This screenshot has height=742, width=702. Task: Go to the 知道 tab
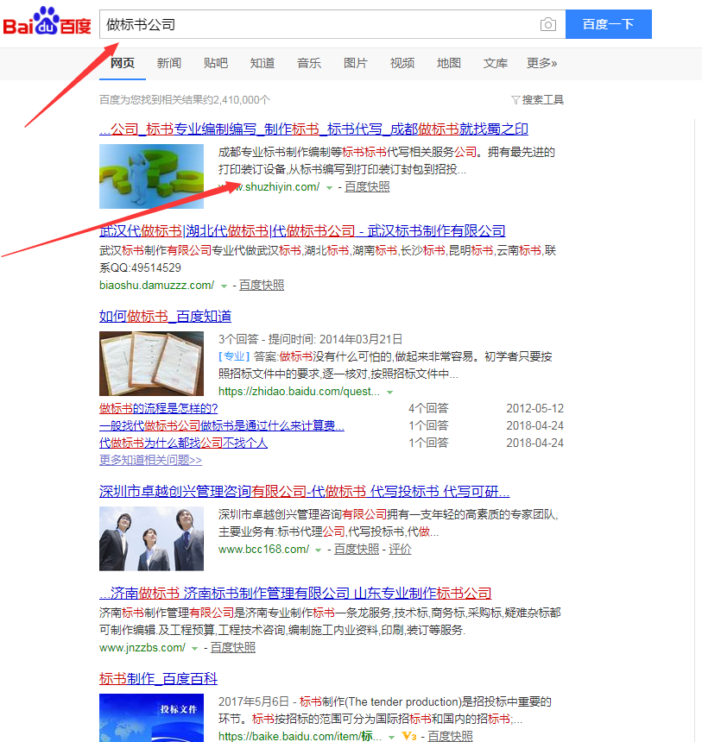pos(262,63)
